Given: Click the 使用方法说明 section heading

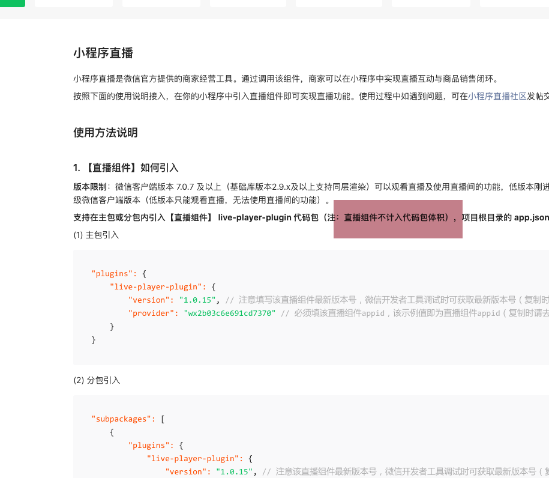Looking at the screenshot, I should click(106, 133).
